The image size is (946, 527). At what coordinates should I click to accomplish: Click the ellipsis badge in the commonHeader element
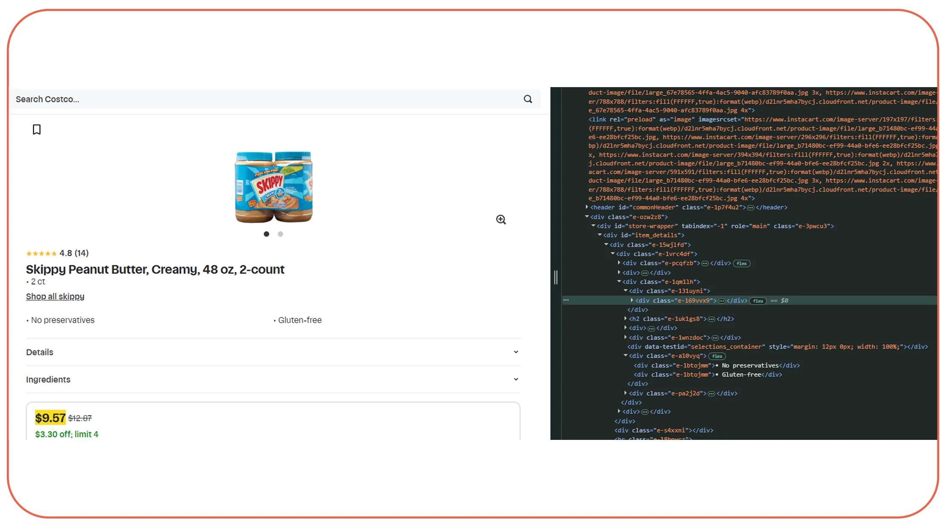751,208
